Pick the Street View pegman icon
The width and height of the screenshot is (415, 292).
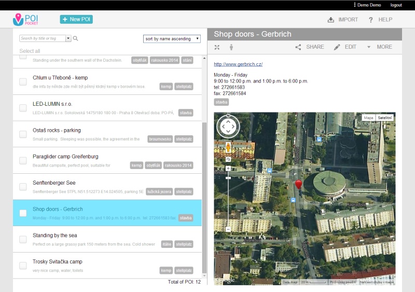[x=228, y=147]
